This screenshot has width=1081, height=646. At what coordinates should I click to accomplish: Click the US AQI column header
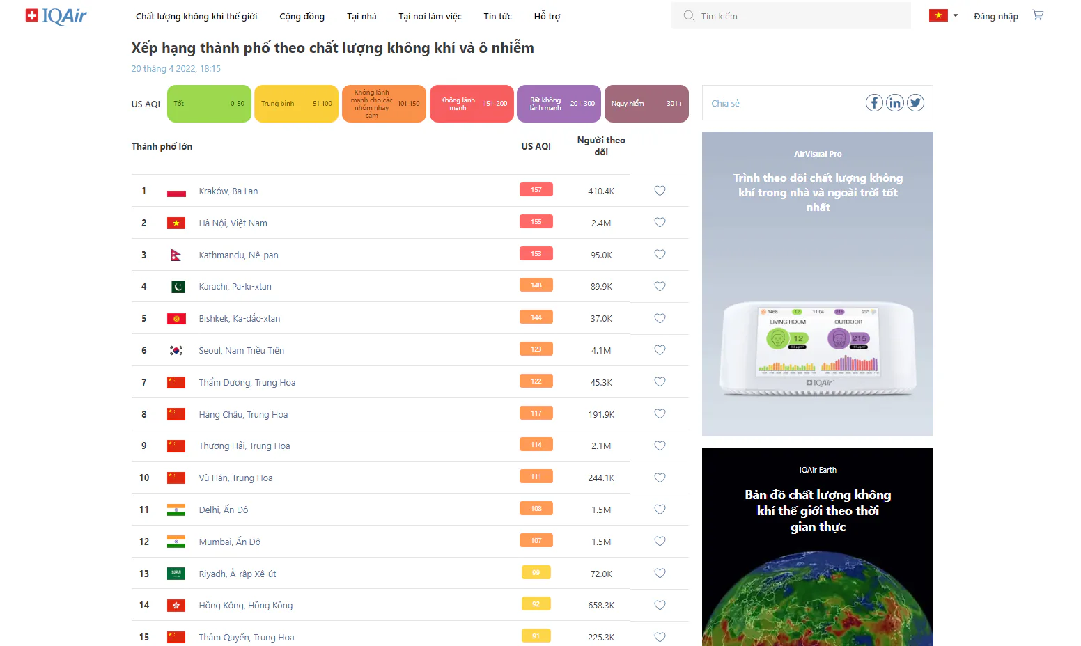click(x=536, y=146)
